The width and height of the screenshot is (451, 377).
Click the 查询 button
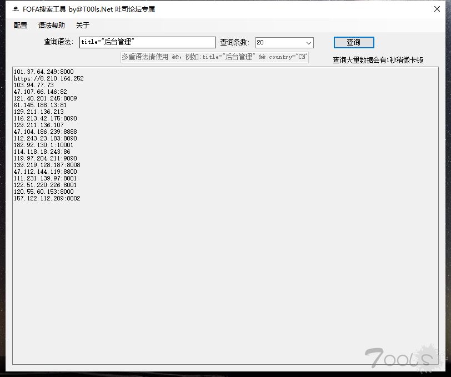coord(354,42)
